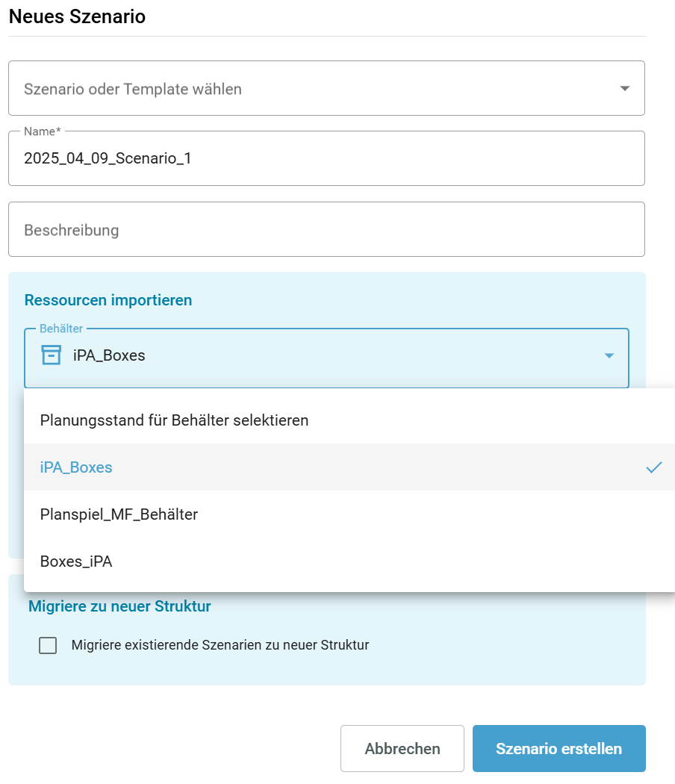Click the Abbrechen button
This screenshot has height=784, width=675.
[x=402, y=748]
